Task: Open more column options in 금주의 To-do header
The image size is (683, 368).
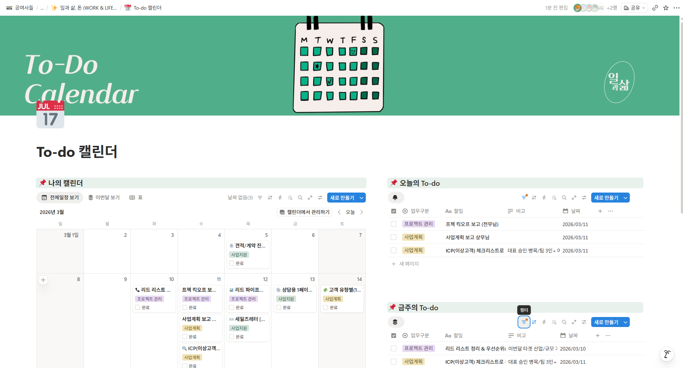Action: [x=608, y=336]
